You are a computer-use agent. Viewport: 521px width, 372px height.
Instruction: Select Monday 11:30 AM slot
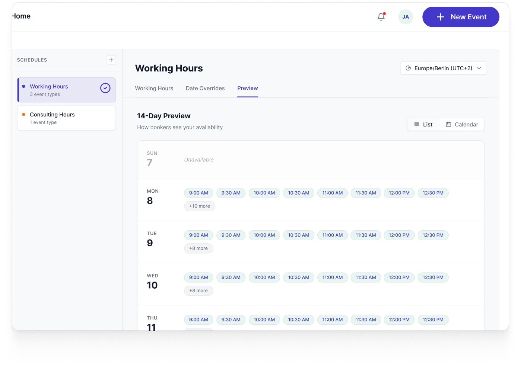point(366,193)
